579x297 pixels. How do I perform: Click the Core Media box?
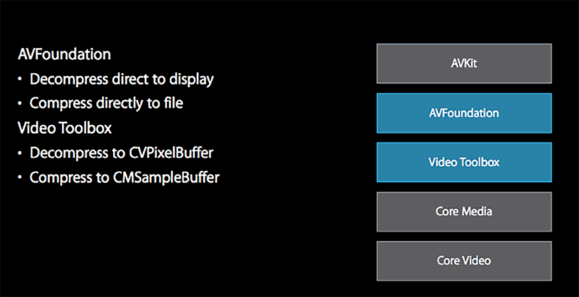coord(464,212)
